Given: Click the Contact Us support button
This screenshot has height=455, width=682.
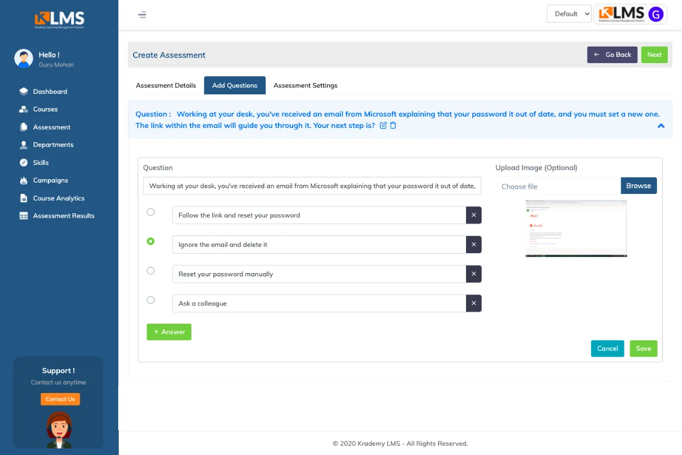Looking at the screenshot, I should tap(60, 399).
